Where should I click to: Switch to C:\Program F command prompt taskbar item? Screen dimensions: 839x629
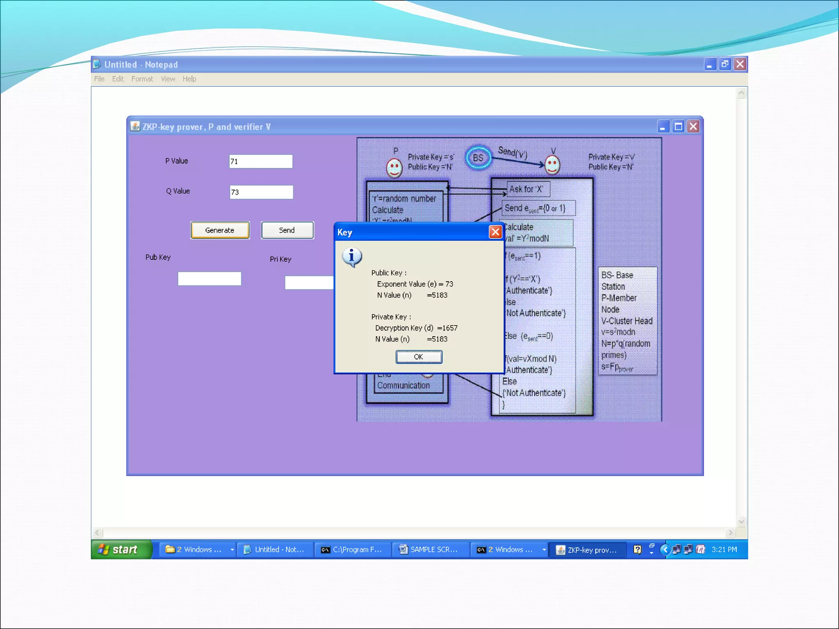pyautogui.click(x=352, y=550)
